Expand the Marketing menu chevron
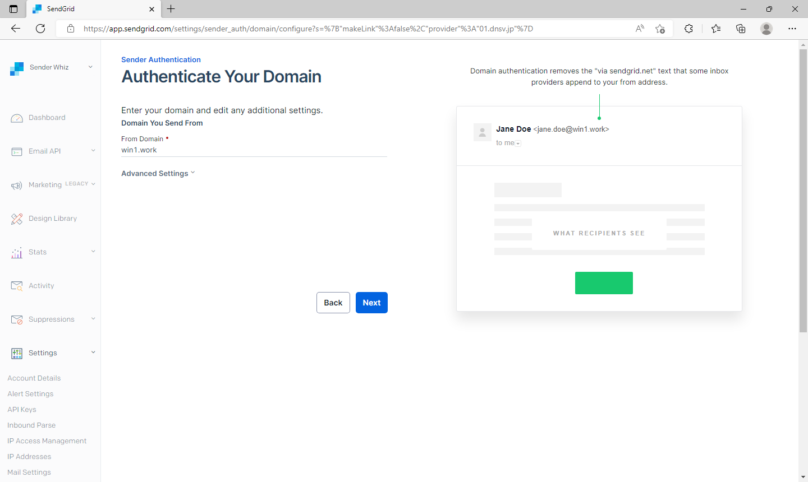 93,184
